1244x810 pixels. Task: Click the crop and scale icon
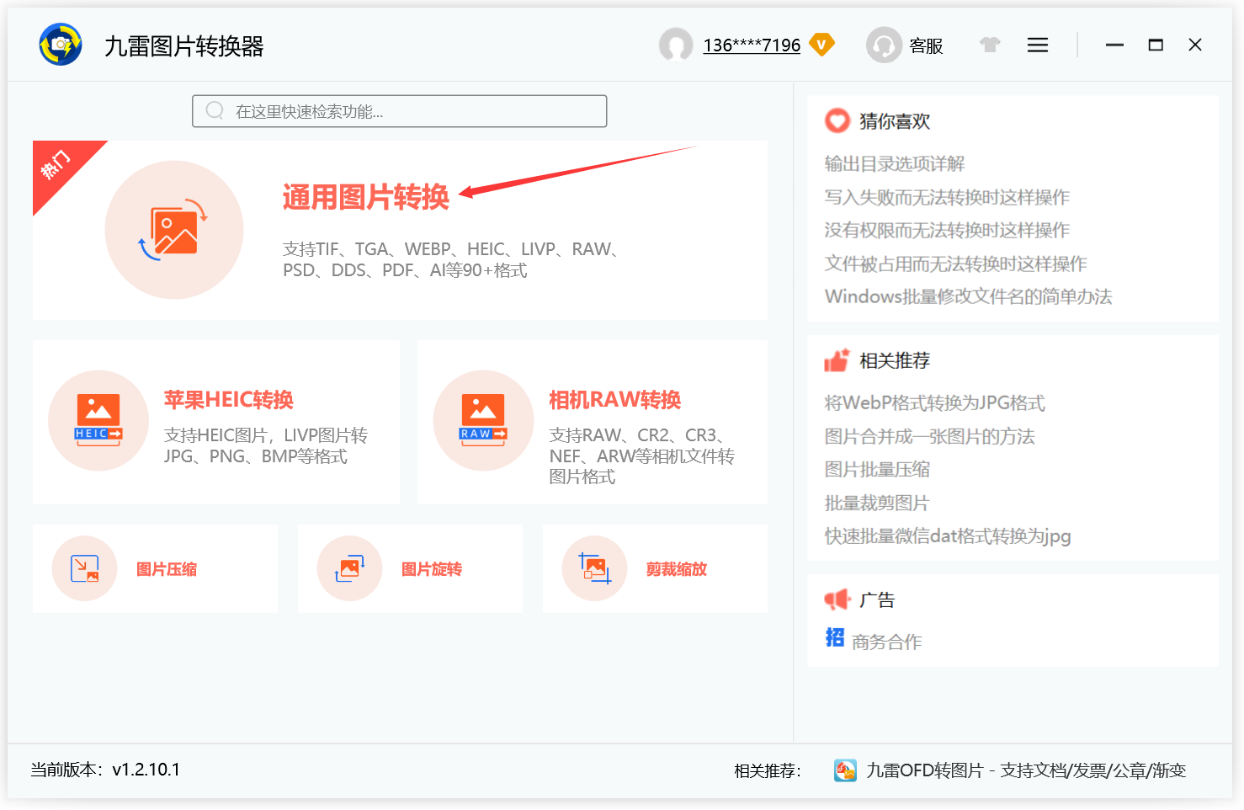coord(594,568)
